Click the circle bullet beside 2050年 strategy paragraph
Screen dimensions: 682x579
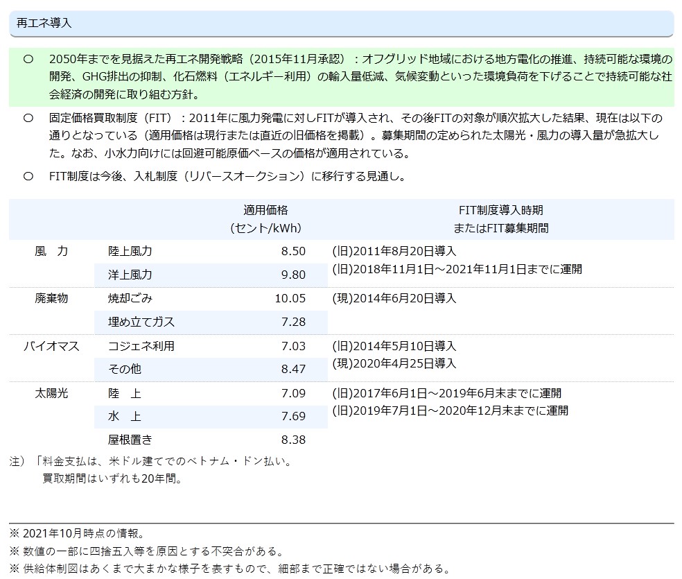click(28, 60)
